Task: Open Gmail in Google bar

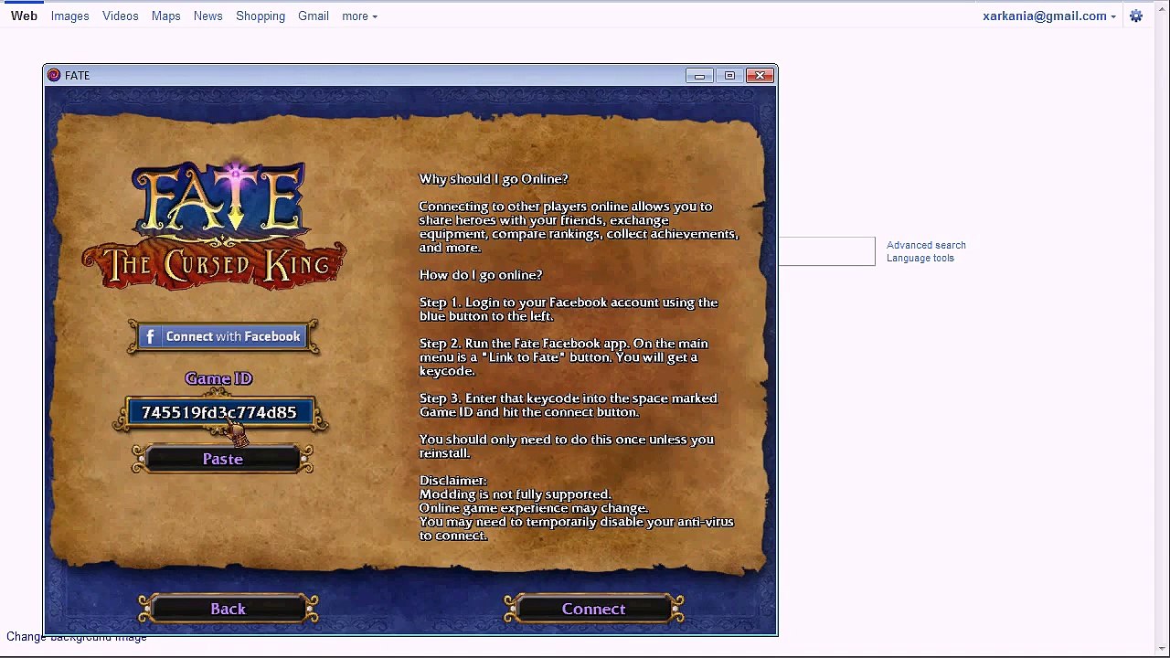Action: tap(314, 16)
